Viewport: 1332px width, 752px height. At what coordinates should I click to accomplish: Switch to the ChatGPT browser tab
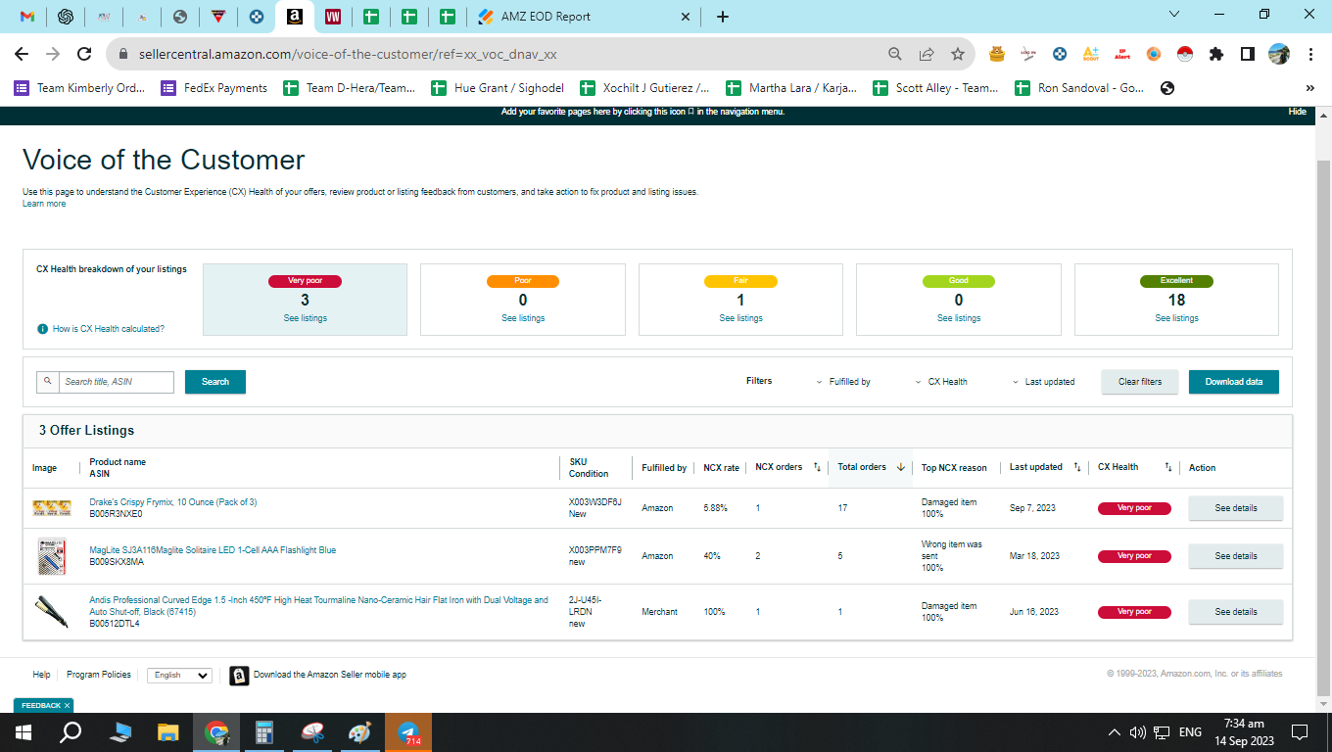coord(66,17)
